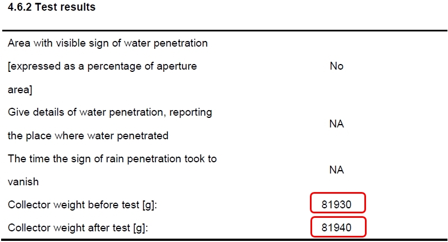Image resolution: width=448 pixels, height=242 pixels.
Task: Click the "area]" text
Action: pyautogui.click(x=20, y=89)
